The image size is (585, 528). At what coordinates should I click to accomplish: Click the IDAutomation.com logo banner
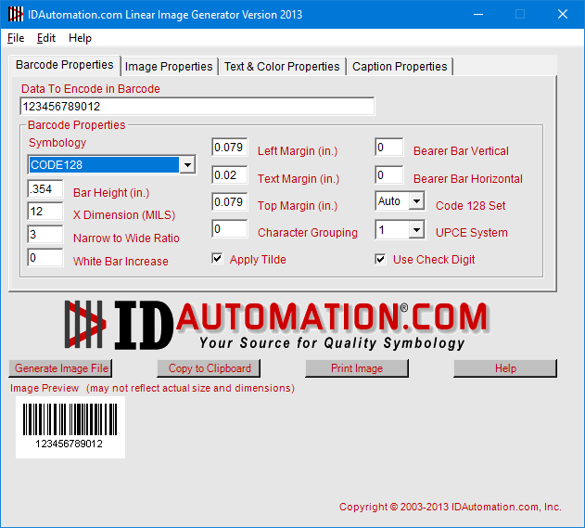tap(276, 325)
